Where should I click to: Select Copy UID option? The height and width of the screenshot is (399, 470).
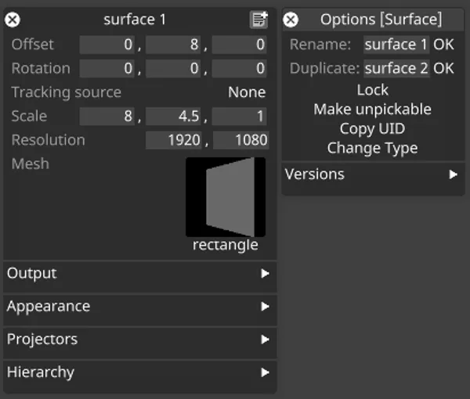coord(373,129)
